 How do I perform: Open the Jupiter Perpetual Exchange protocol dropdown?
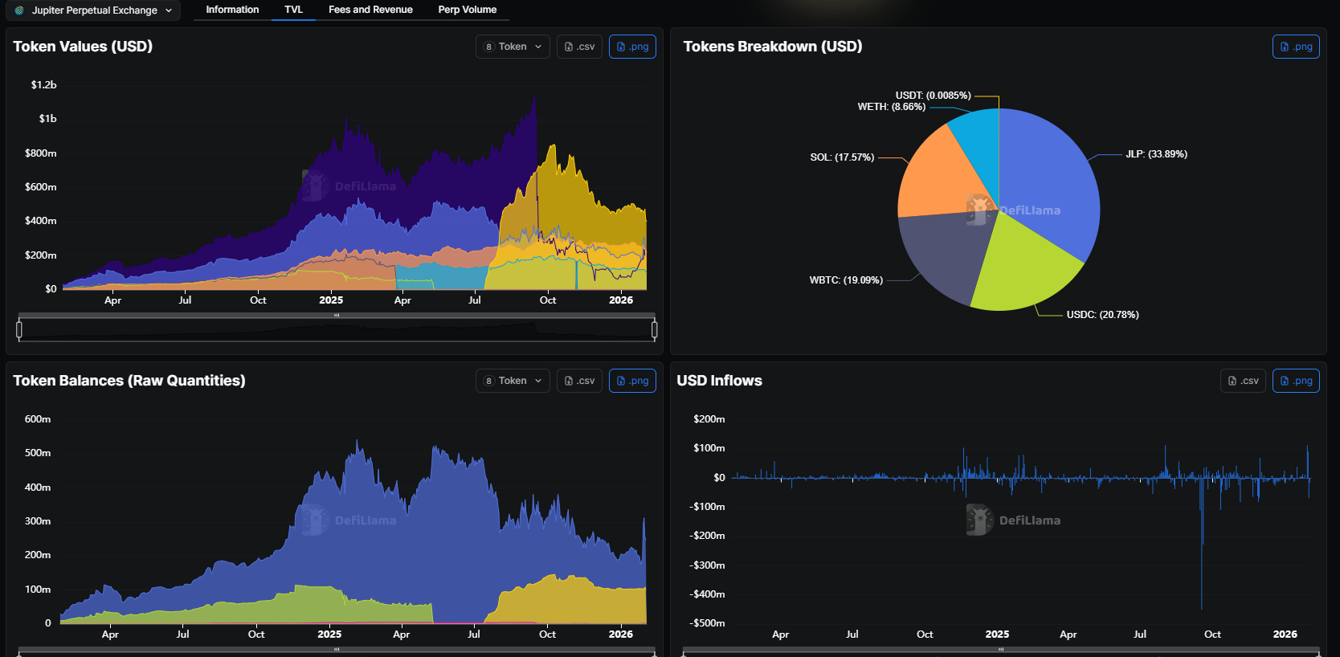click(93, 10)
